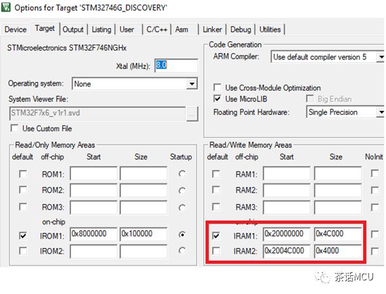The image size is (386, 294).
Task: Click the System Viewer File browse button
Action: pos(192,114)
